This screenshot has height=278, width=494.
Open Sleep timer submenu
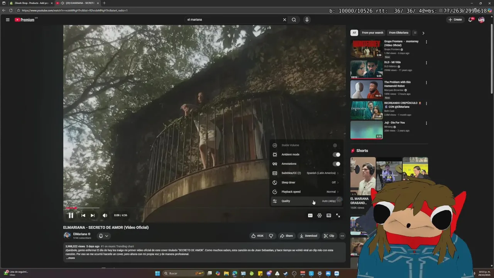point(306,182)
